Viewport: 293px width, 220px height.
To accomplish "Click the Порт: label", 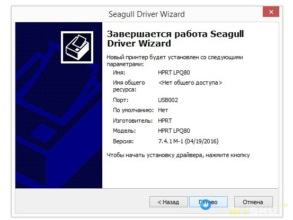I will click(x=120, y=100).
